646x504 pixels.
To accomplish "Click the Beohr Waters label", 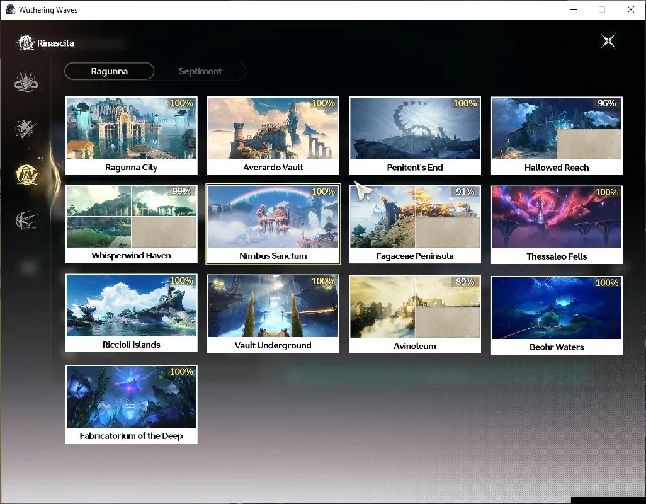I will (x=557, y=347).
